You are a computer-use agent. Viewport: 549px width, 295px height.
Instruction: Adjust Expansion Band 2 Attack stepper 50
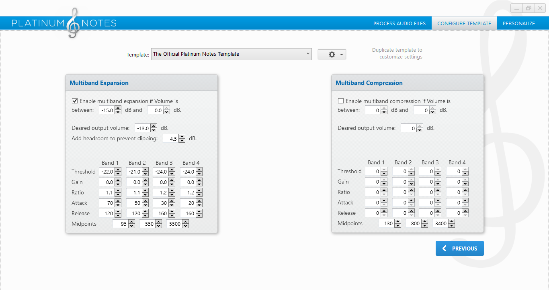click(145, 203)
